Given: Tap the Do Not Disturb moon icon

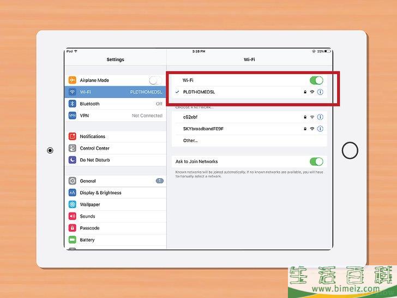Looking at the screenshot, I should tap(72, 160).
